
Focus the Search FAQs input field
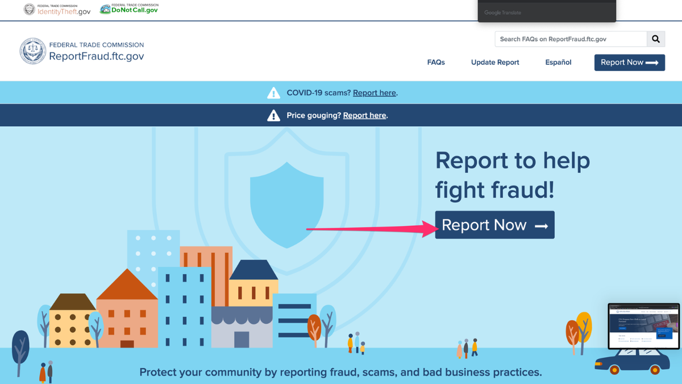pyautogui.click(x=571, y=39)
